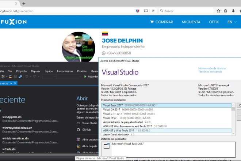Click the Visual Studio Team Services cloud option
The width and height of the screenshot is (241, 161).
coord(88,123)
